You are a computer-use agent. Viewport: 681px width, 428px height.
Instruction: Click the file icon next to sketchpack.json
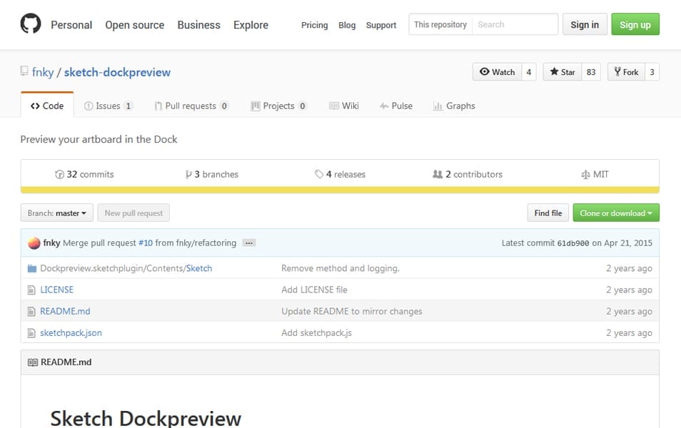tap(31, 333)
